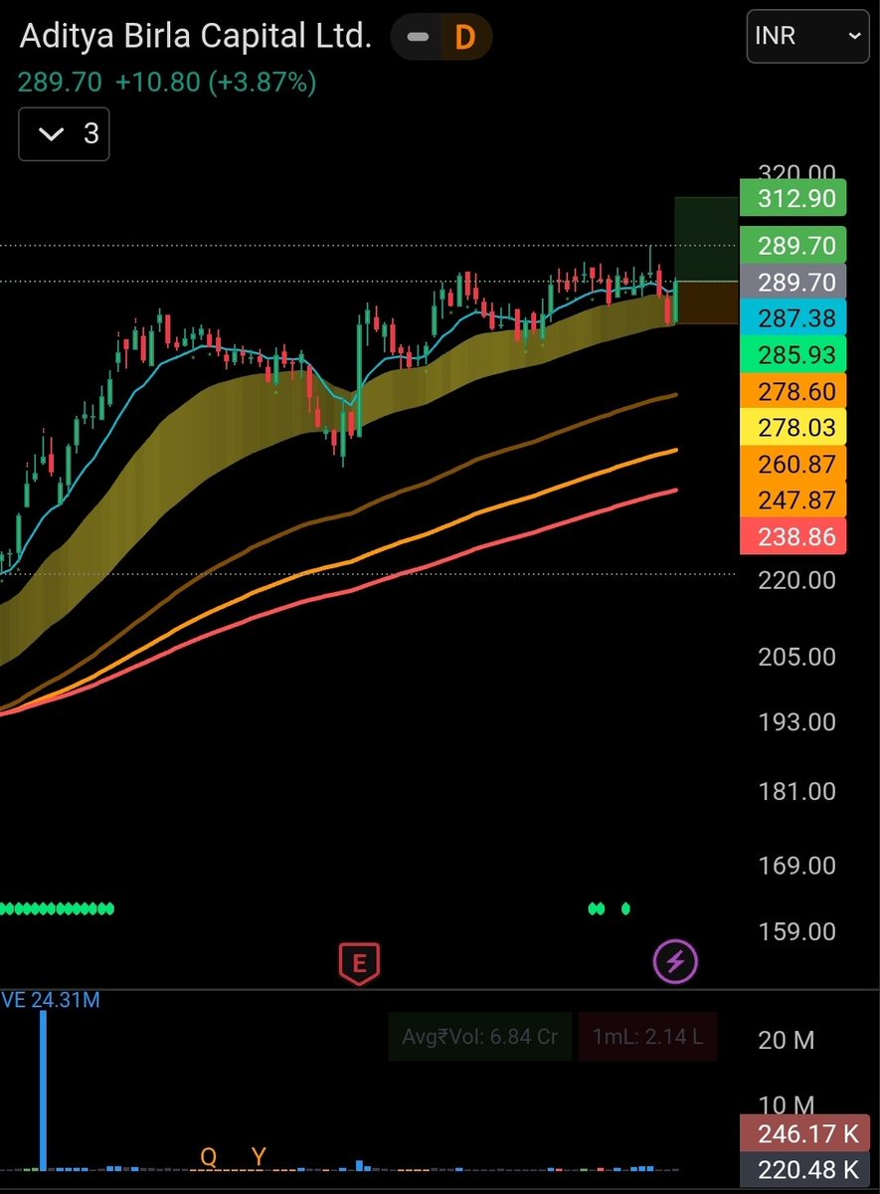Click the 10 M volume axis label

786,1105
